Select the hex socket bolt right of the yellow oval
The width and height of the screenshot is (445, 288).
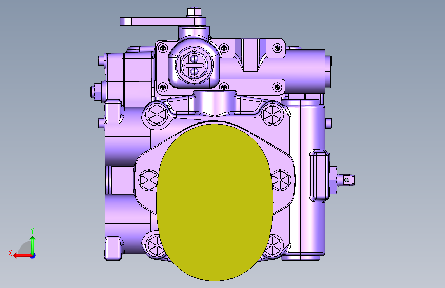[281, 180]
